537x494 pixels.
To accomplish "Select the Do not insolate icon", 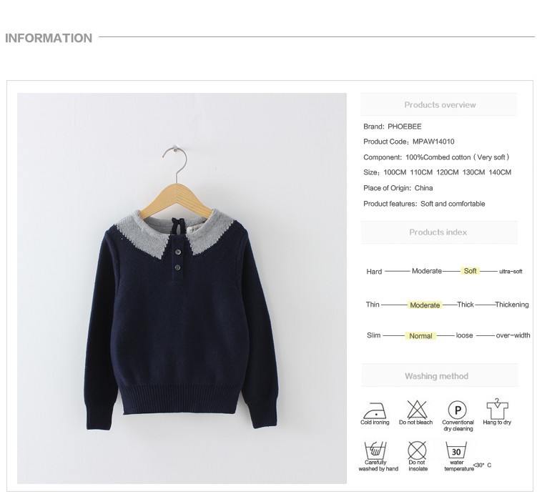I will [x=417, y=450].
